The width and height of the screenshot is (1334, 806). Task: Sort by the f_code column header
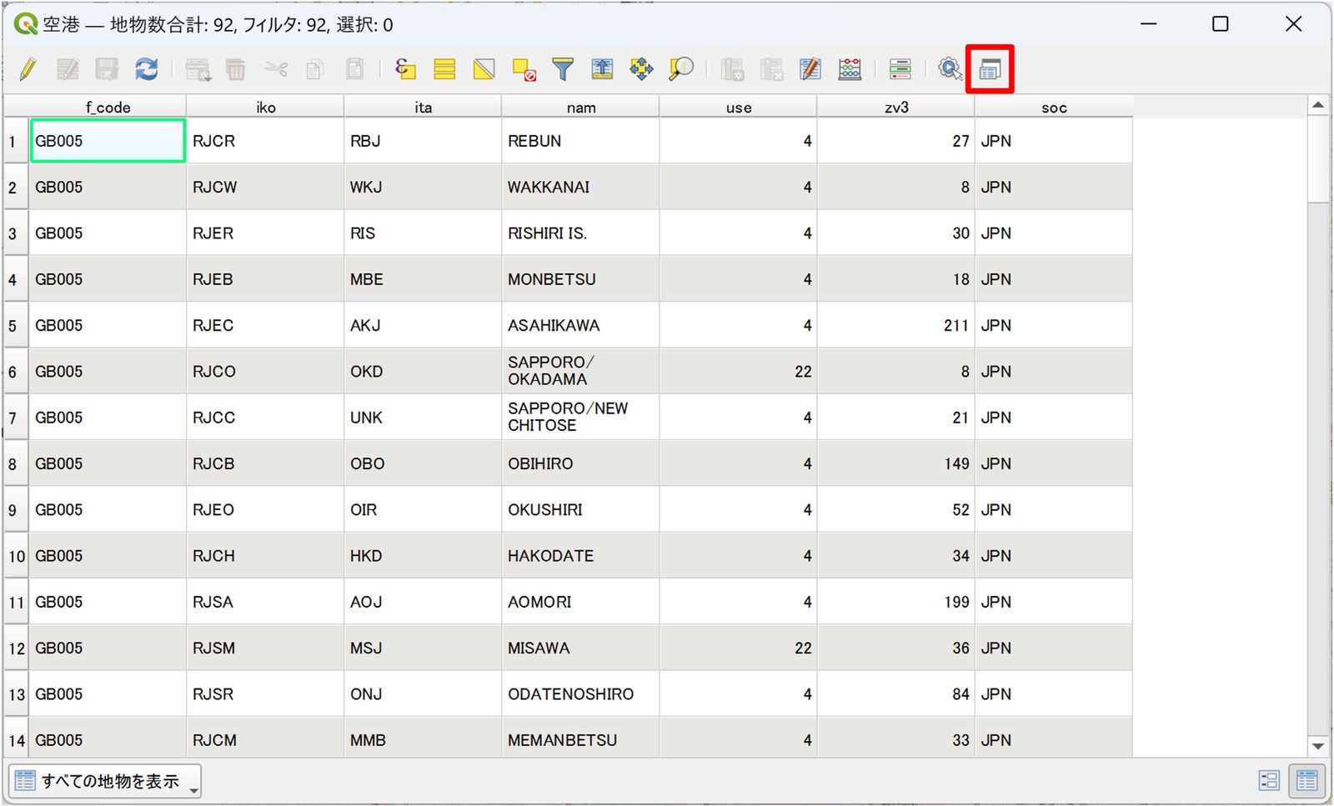(108, 107)
